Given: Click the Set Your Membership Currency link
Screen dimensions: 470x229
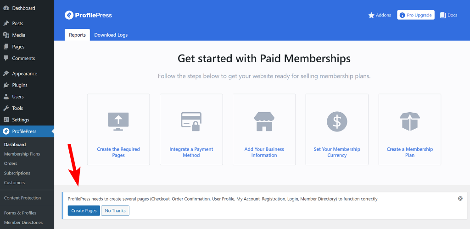Looking at the screenshot, I should click(337, 152).
